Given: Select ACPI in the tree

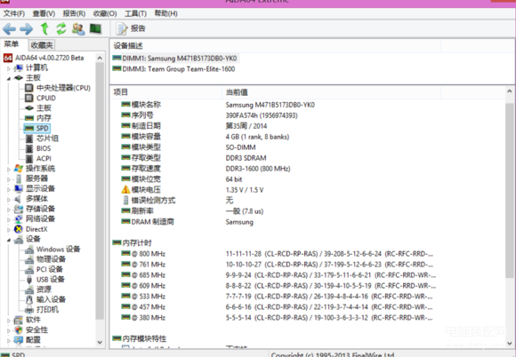Looking at the screenshot, I should point(44,159).
